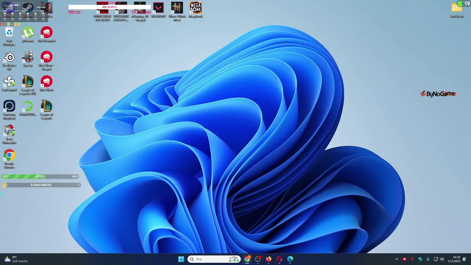Select the Samsung Magician icon
The height and width of the screenshot is (265, 471).
9,110
